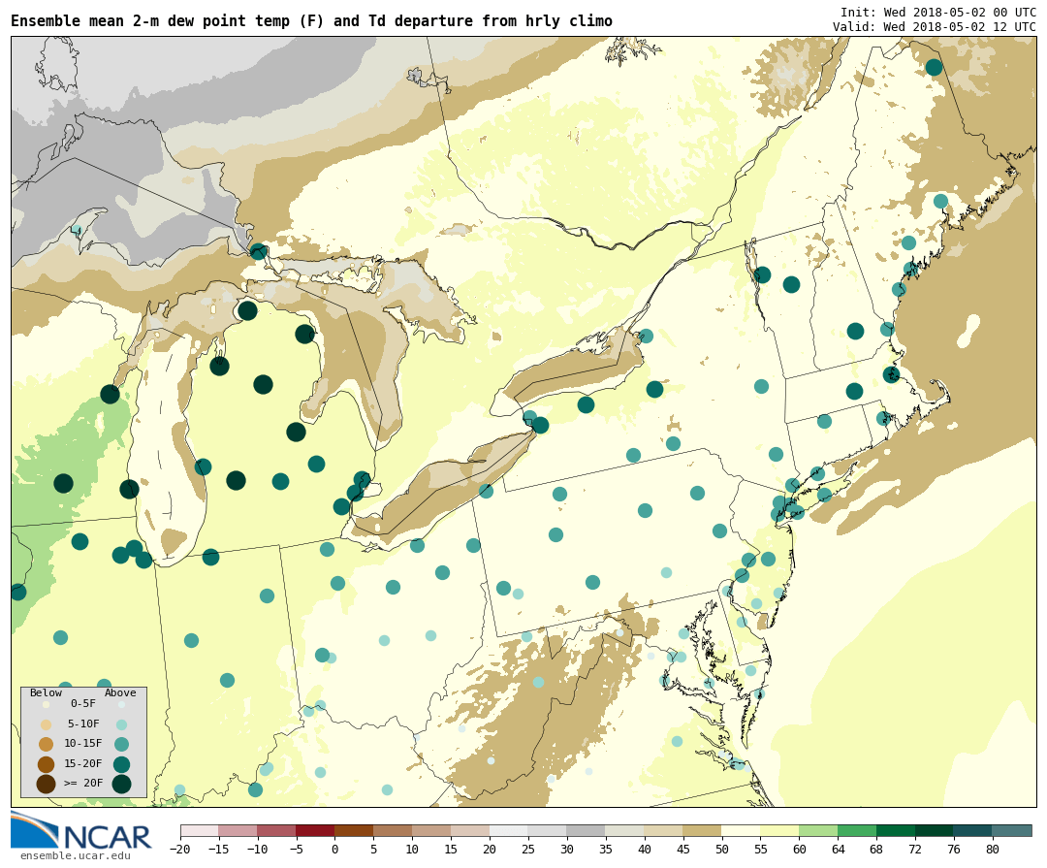1047x868 pixels.
Task: Click the 'Above' column header in the legend
Action: 120,693
